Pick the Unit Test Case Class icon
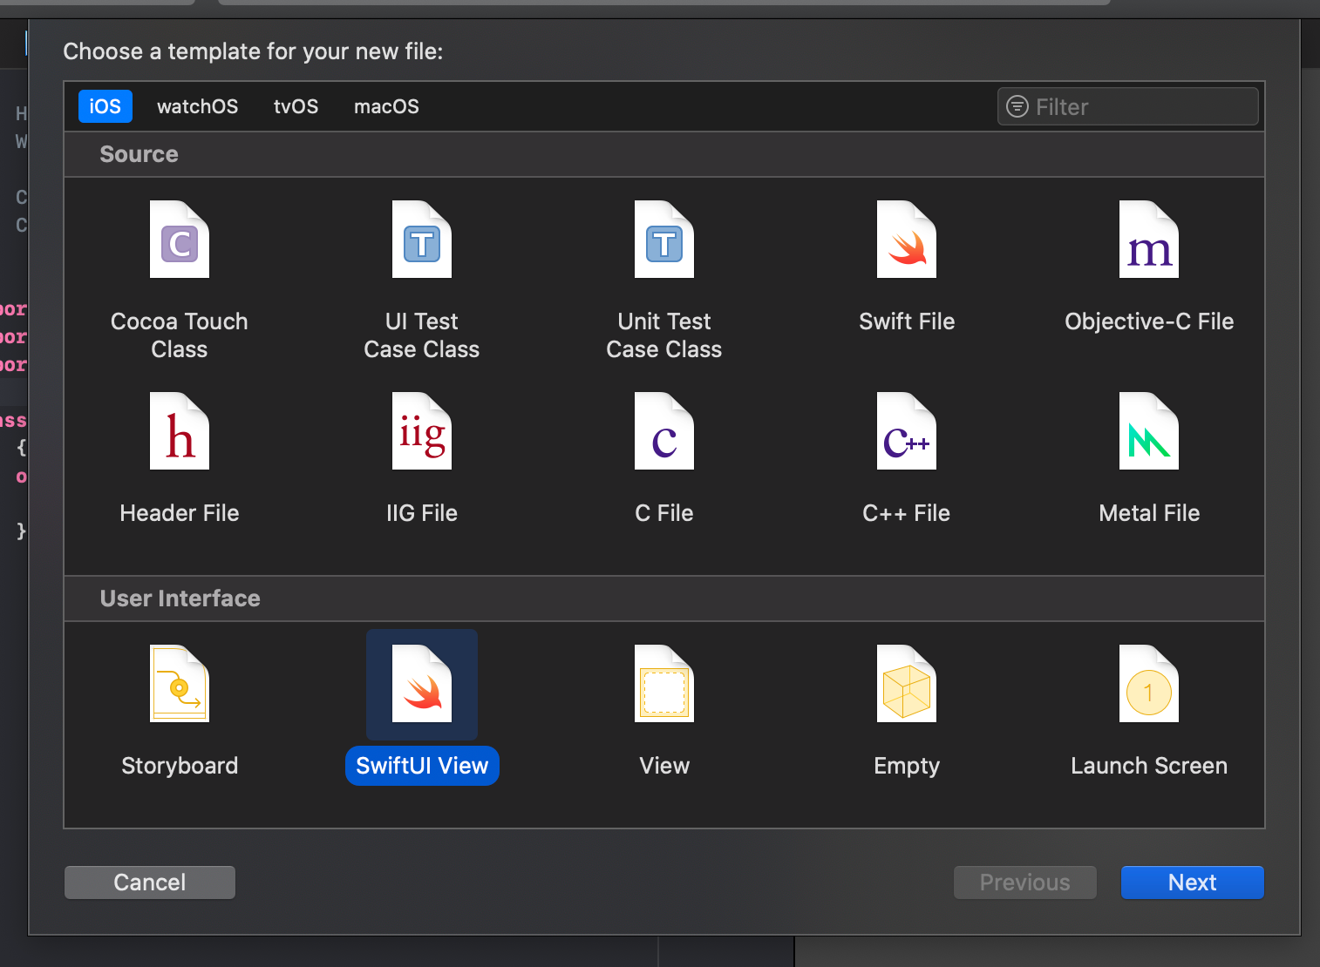The image size is (1320, 967). click(x=664, y=240)
